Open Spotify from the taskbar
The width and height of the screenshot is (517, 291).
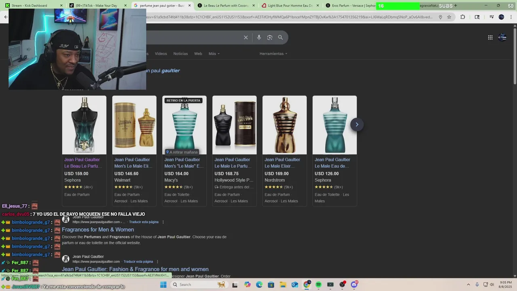(318, 285)
